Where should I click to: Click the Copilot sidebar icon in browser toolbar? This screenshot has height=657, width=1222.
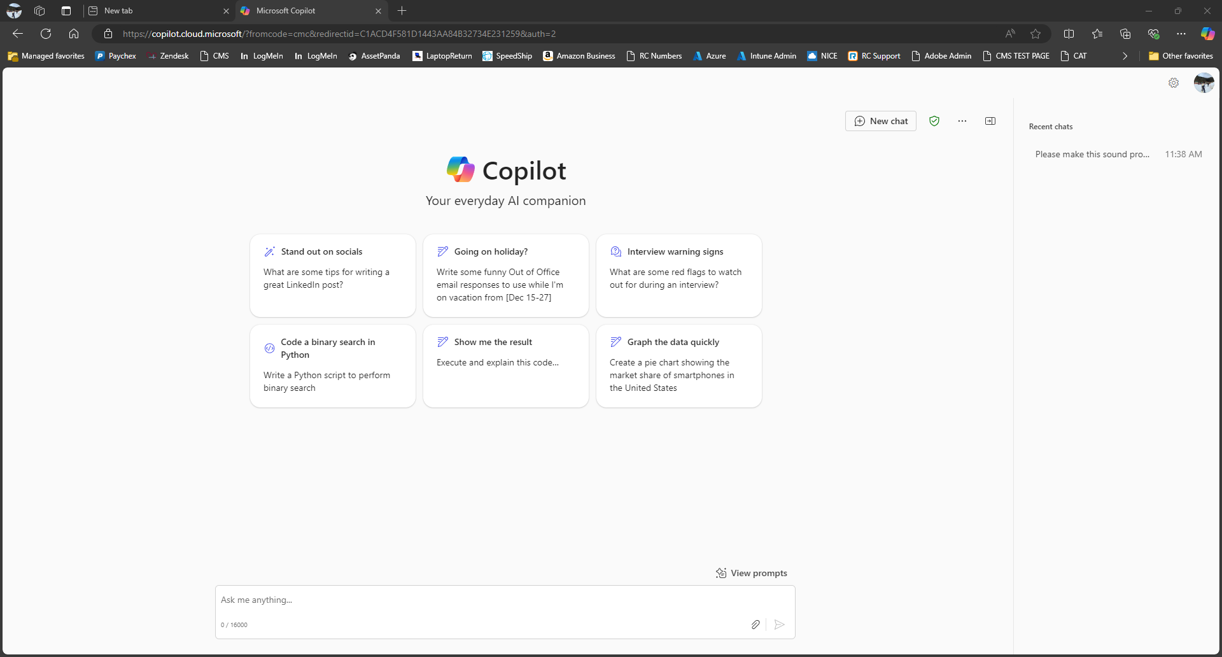click(1207, 34)
